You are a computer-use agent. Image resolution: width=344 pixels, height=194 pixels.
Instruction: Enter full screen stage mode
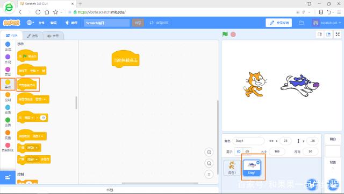coord(338,34)
